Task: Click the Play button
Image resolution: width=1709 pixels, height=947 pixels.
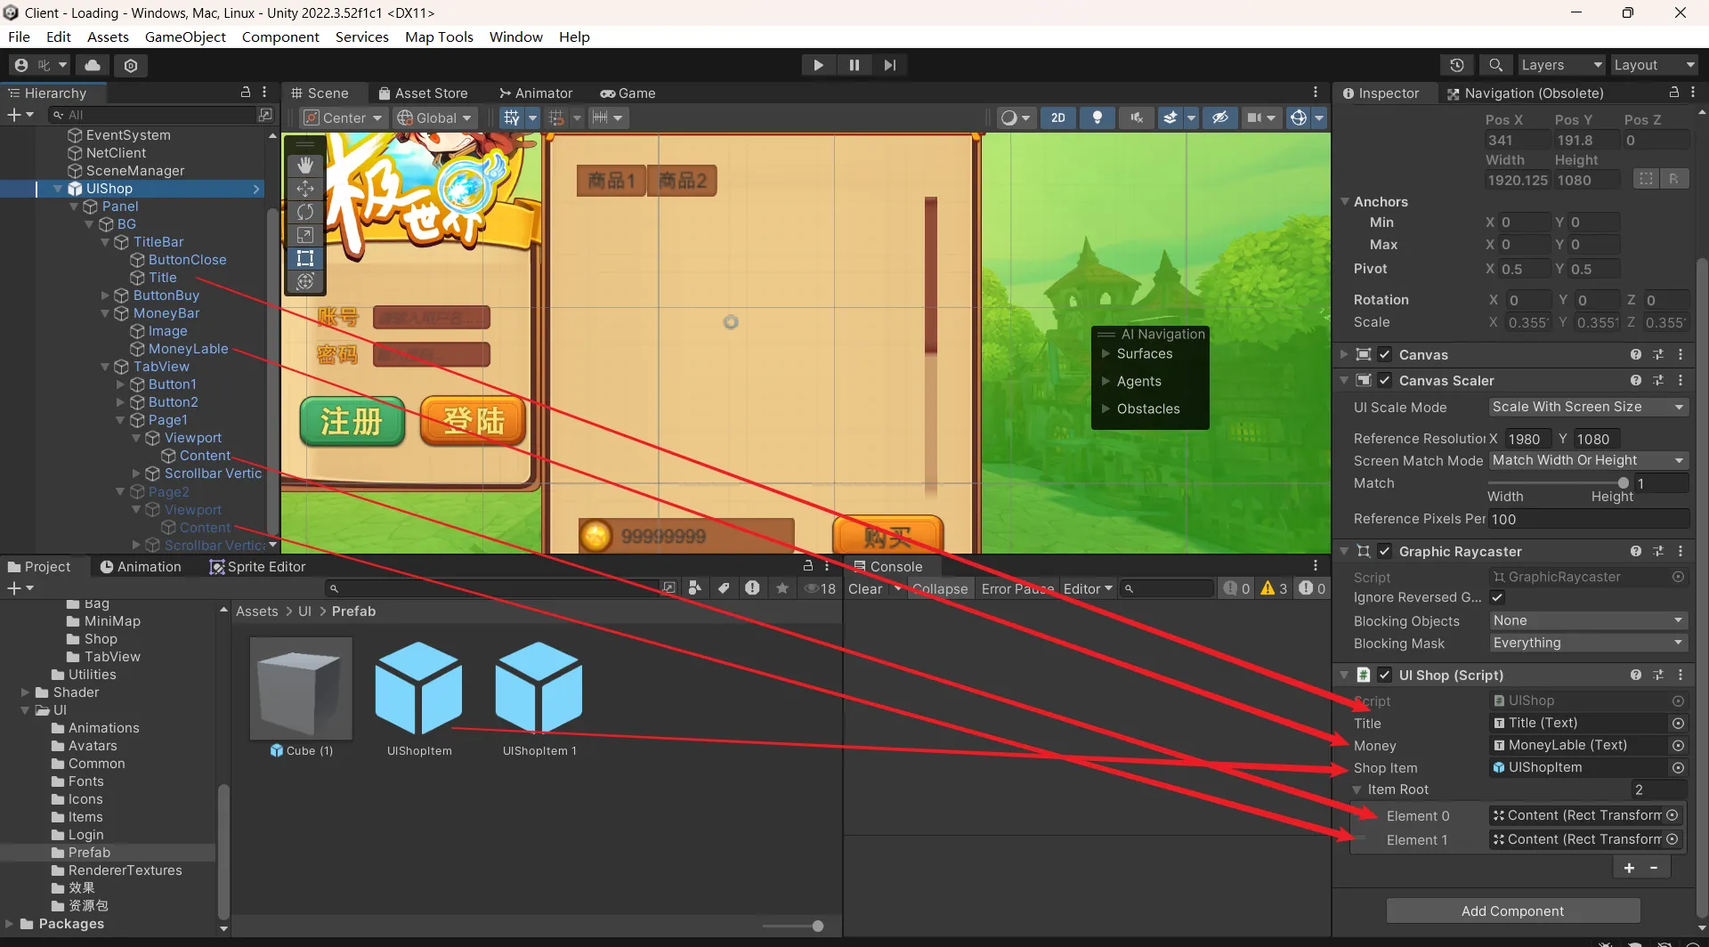Action: (x=818, y=65)
